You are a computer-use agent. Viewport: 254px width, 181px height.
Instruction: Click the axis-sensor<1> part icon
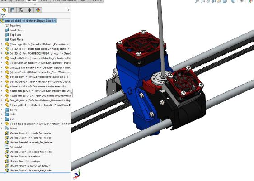point(7,86)
